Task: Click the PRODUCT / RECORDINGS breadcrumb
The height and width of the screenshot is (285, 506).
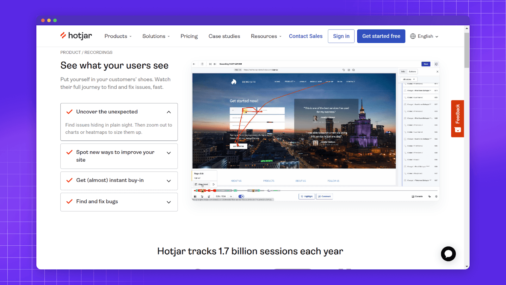Action: tap(86, 52)
